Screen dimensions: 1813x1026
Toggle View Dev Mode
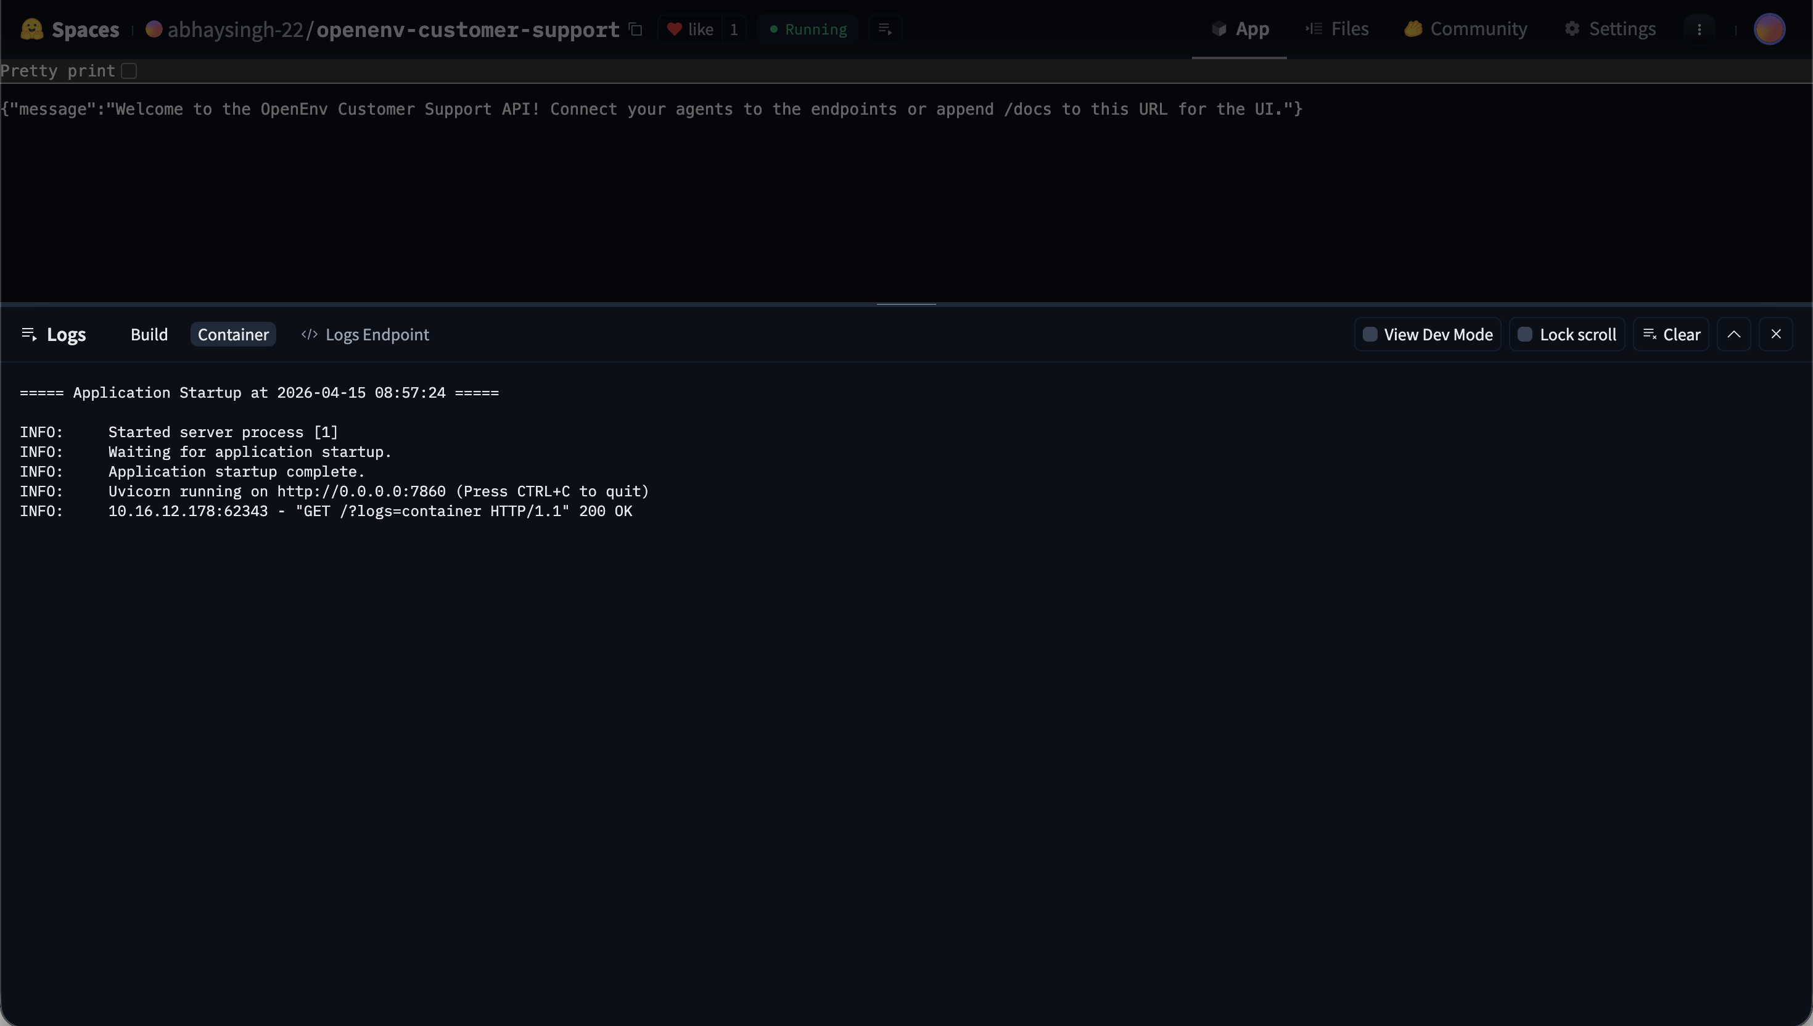coord(1428,334)
